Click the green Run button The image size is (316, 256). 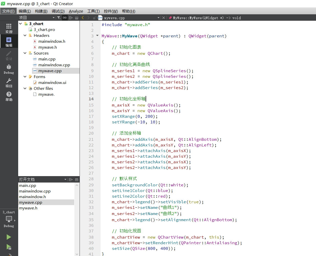(x=9, y=237)
